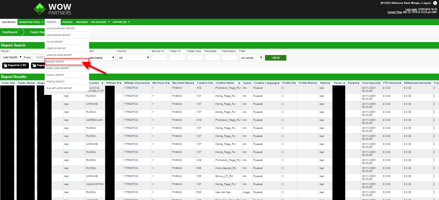Sort results by Trader ID column arrows

pos(14,83)
